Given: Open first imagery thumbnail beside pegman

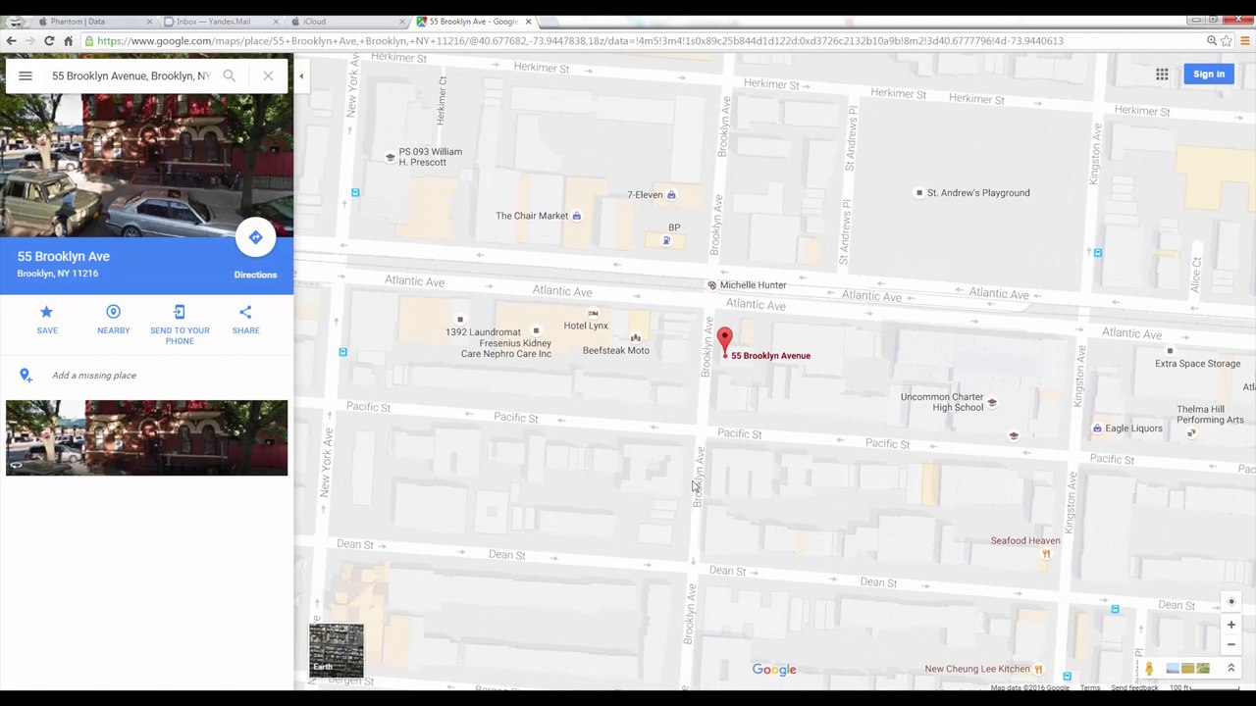Looking at the screenshot, I should click(x=1173, y=668).
